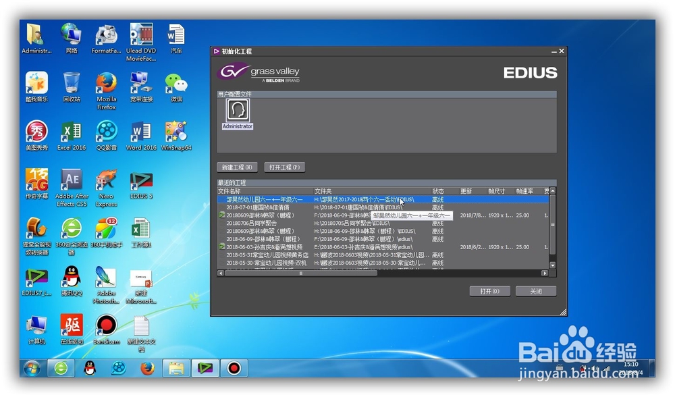Select project row 2018-05-30-常宝幼儿园视频-双机

click(x=383, y=263)
